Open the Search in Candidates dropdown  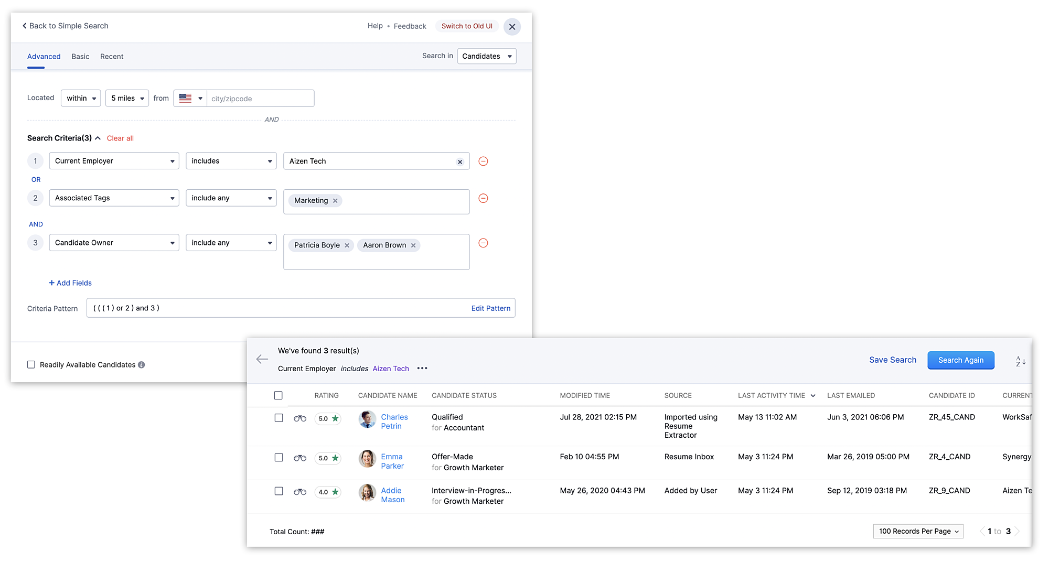[486, 57]
